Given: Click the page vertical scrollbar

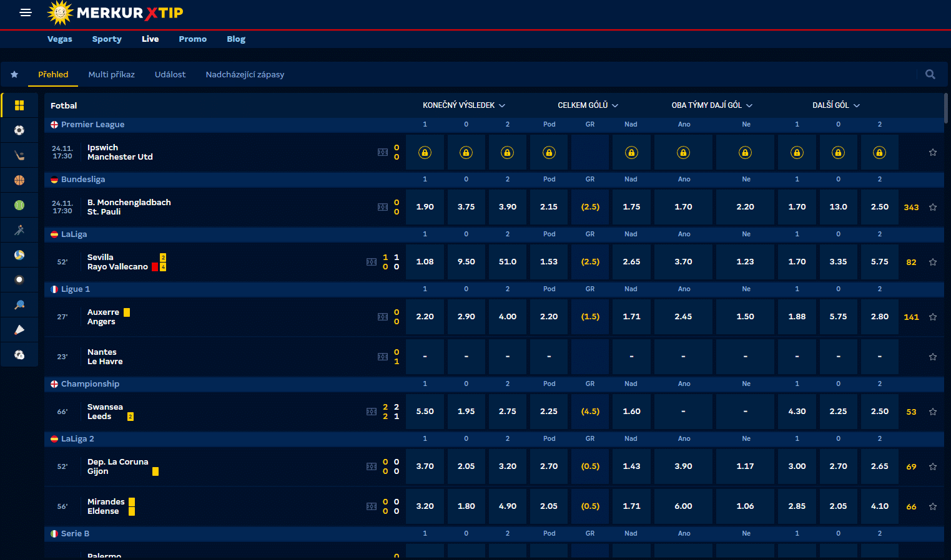Looking at the screenshot, I should 946,108.
